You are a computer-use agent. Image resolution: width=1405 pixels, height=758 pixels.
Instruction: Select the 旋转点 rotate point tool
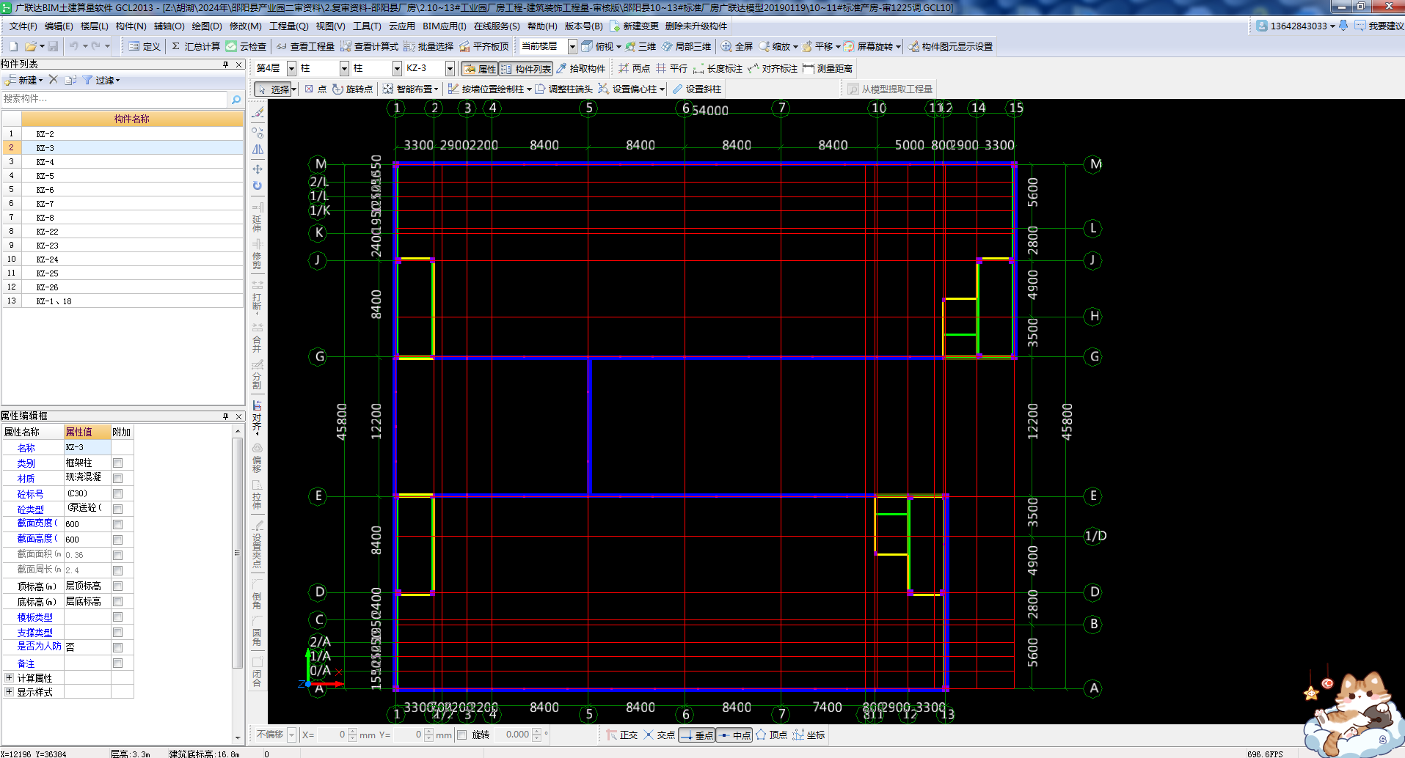352,89
